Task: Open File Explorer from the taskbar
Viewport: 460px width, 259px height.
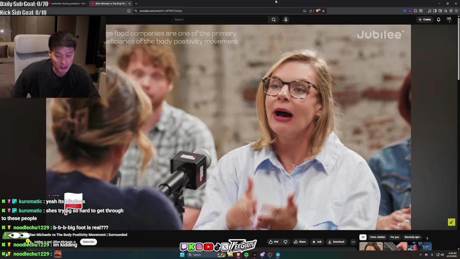Action: (x=230, y=255)
